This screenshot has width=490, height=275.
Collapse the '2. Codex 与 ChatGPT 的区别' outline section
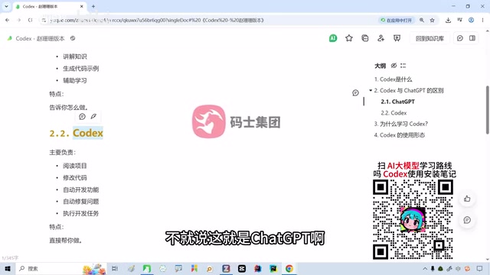click(371, 90)
